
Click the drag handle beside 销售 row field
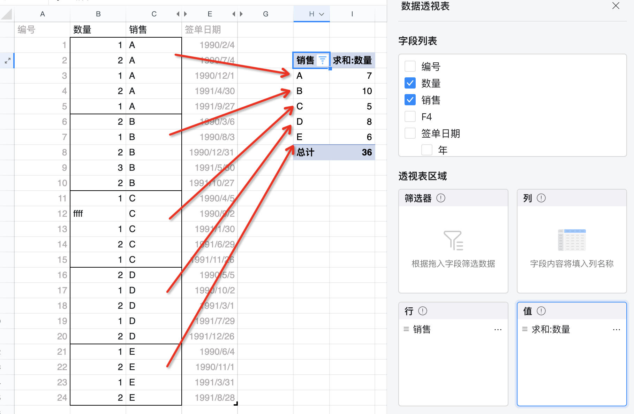[406, 329]
